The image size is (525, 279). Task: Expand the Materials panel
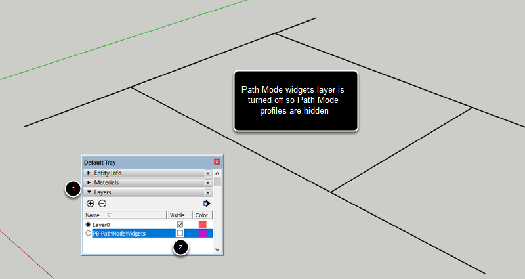click(89, 182)
